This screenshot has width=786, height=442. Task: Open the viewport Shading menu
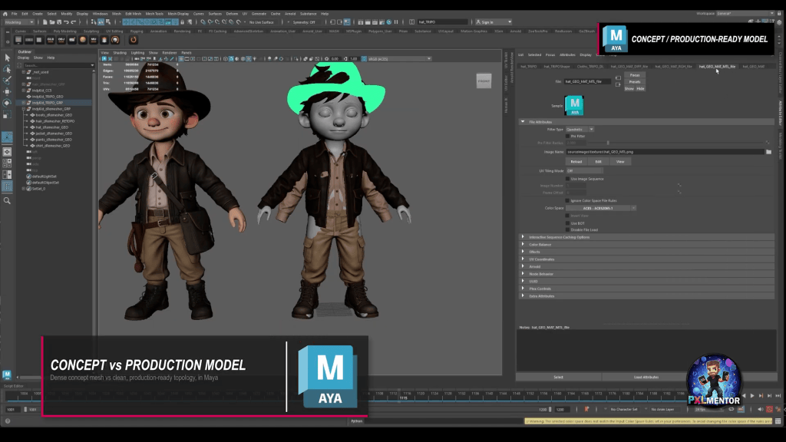pos(120,53)
